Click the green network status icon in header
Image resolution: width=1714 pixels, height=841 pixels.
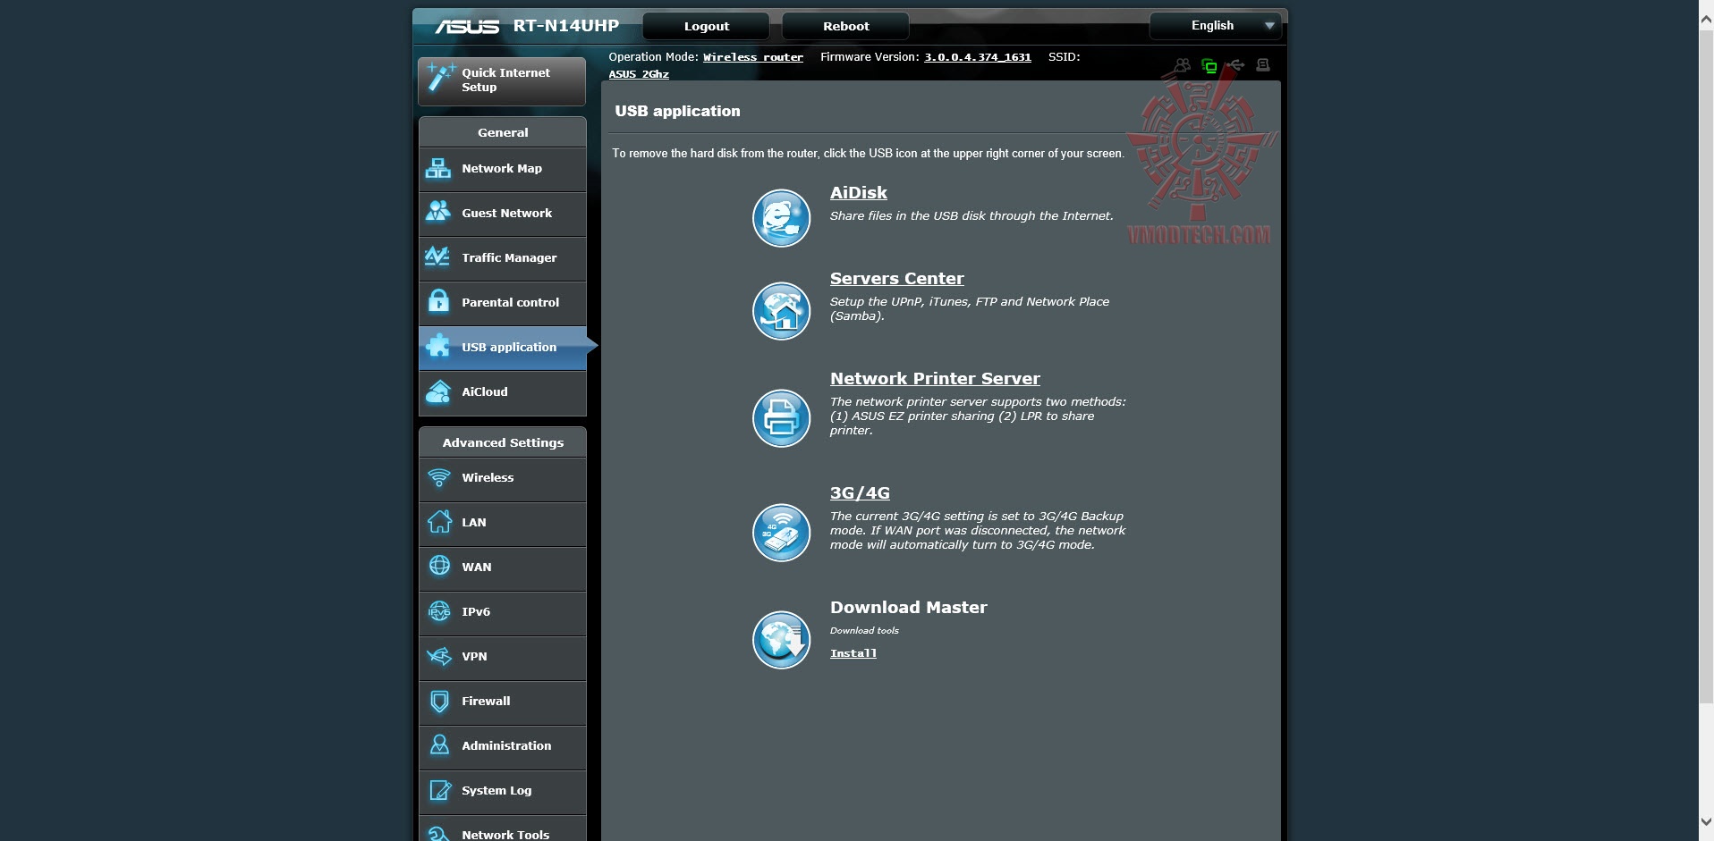pyautogui.click(x=1209, y=65)
